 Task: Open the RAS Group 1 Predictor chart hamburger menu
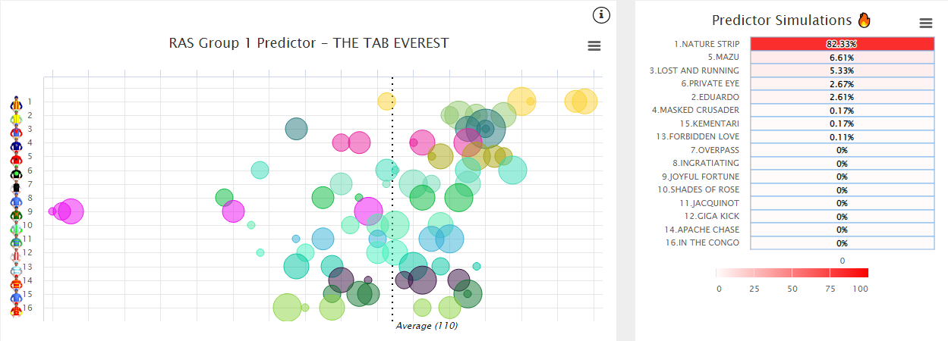(594, 45)
